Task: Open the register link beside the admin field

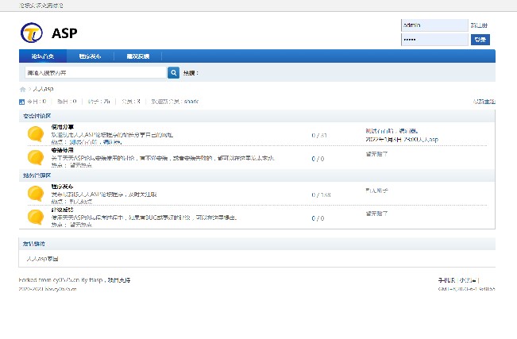Action: [479, 25]
